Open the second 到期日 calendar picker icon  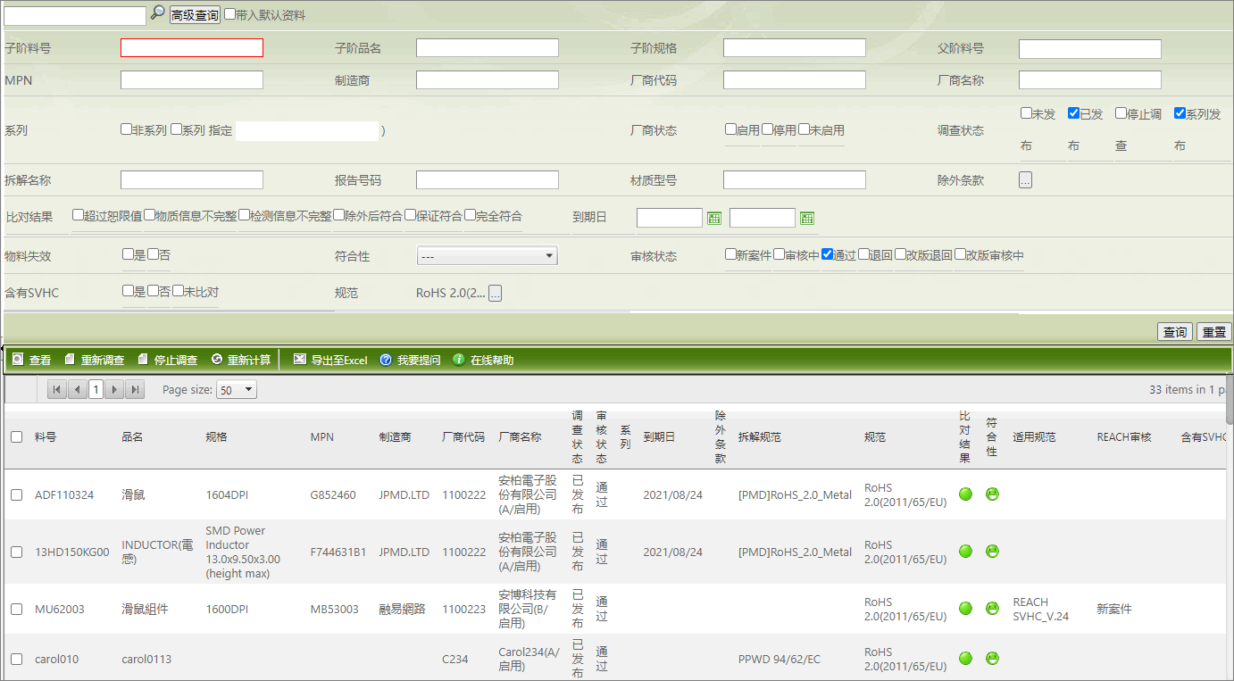(807, 218)
